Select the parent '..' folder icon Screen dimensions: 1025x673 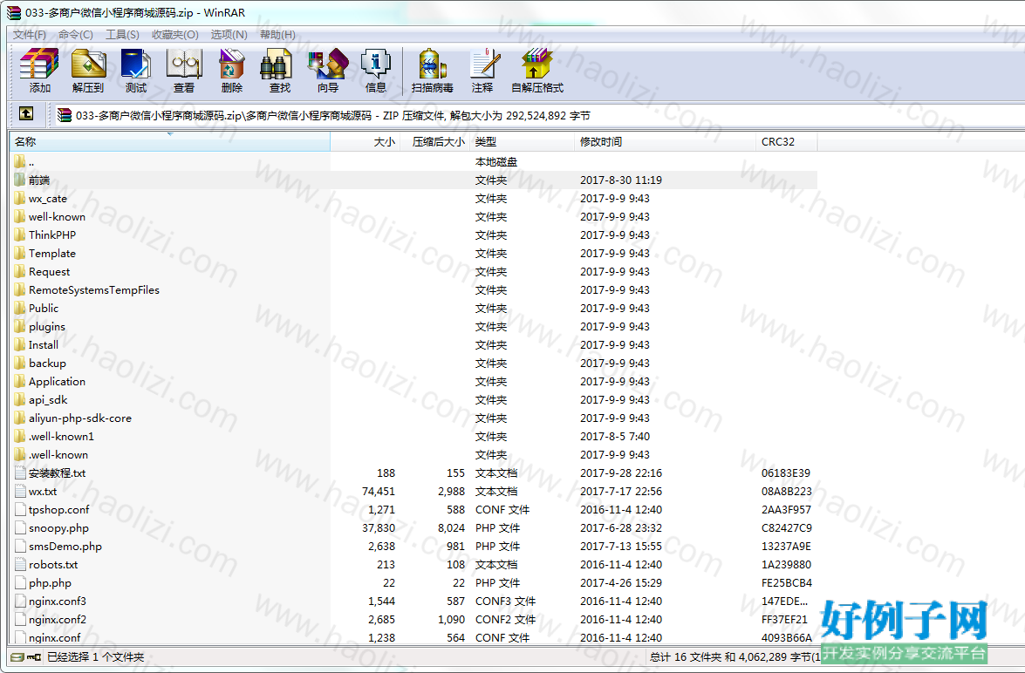[x=19, y=161]
